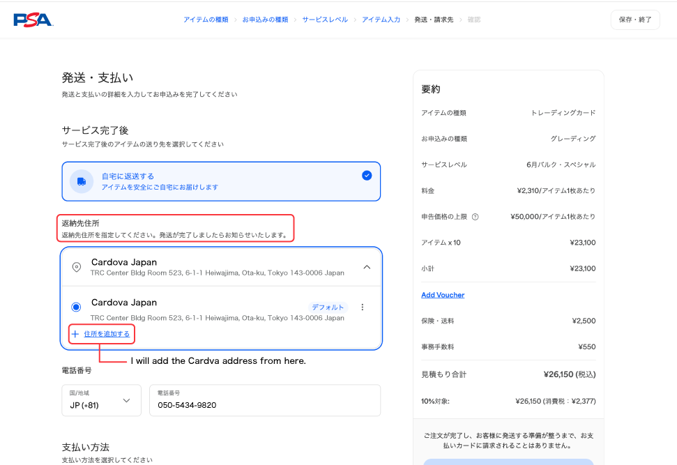
Task: Click the delivery truck icon
Action: (x=82, y=181)
